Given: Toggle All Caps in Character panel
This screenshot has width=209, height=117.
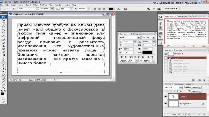Looking at the screenshot, I should click(x=131, y=57).
